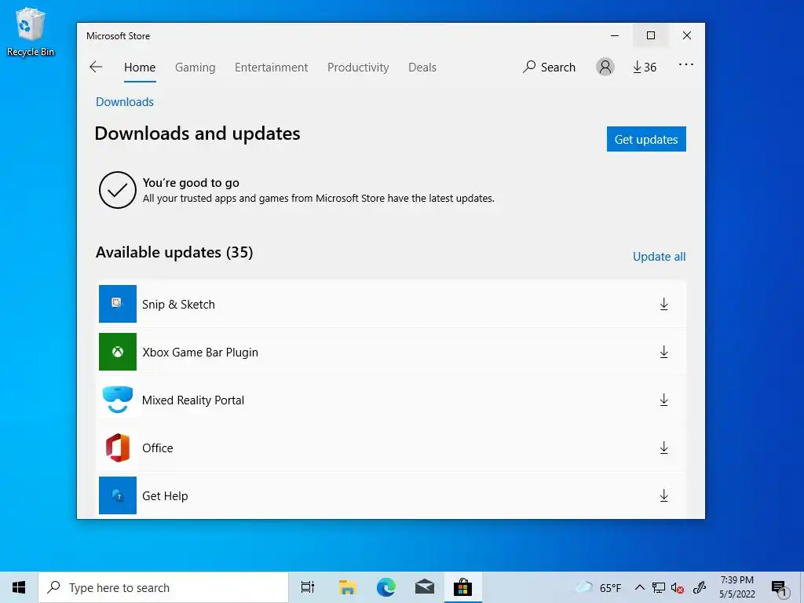The width and height of the screenshot is (804, 603).
Task: Go back using the Store back arrow
Action: [96, 68]
